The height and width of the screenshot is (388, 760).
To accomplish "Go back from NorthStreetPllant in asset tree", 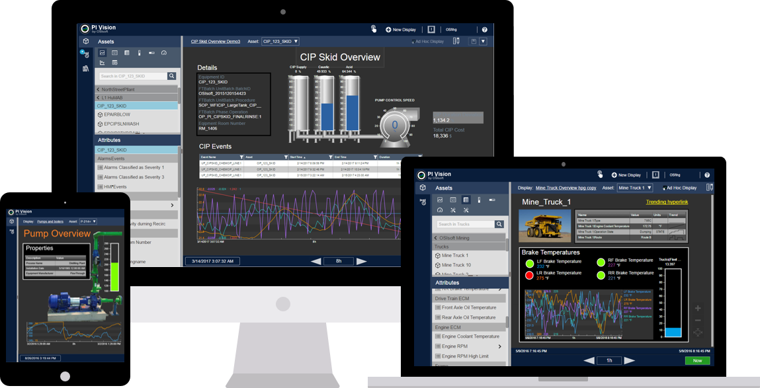I will coord(99,90).
